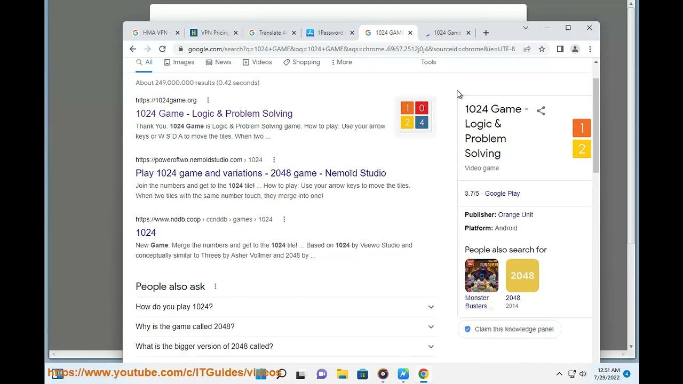Select the Images search filter
Viewport: 683px width, 384px height.
tap(179, 62)
